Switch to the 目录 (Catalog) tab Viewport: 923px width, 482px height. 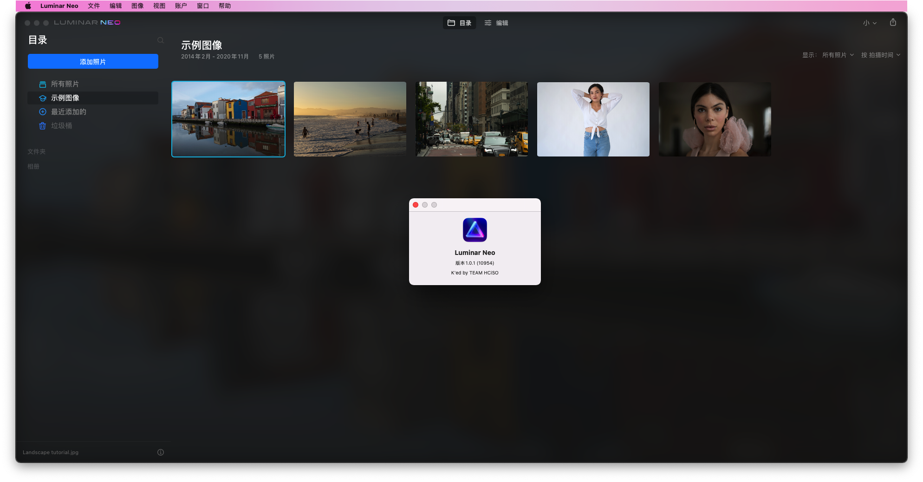[x=459, y=23]
